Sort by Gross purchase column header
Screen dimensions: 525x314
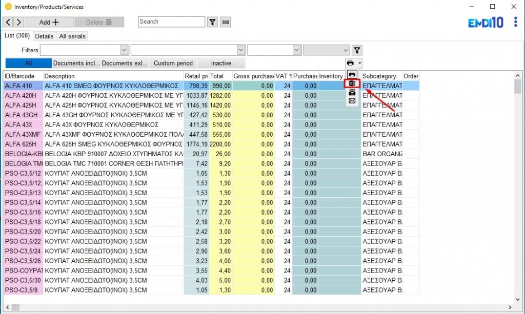pos(253,76)
